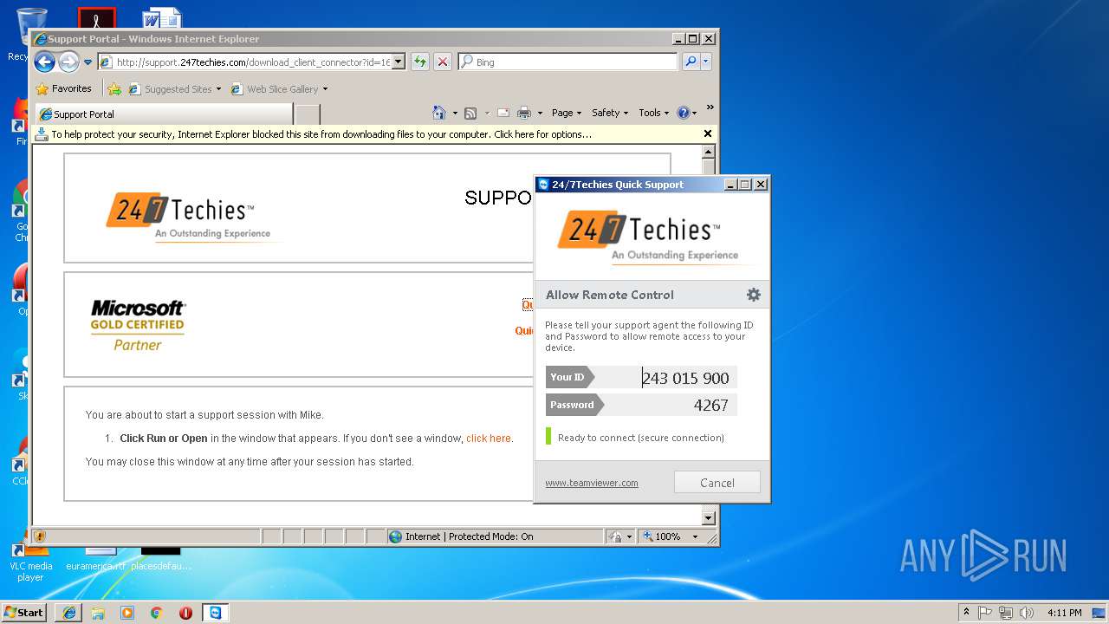This screenshot has height=624, width=1109.
Task: Switch to TeamViewer taskbar button
Action: coord(215,613)
